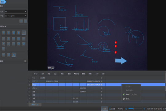Select the parallel lines measurement tool
Image resolution: width=166 pixels, height=111 pixels.
click(x=24, y=39)
